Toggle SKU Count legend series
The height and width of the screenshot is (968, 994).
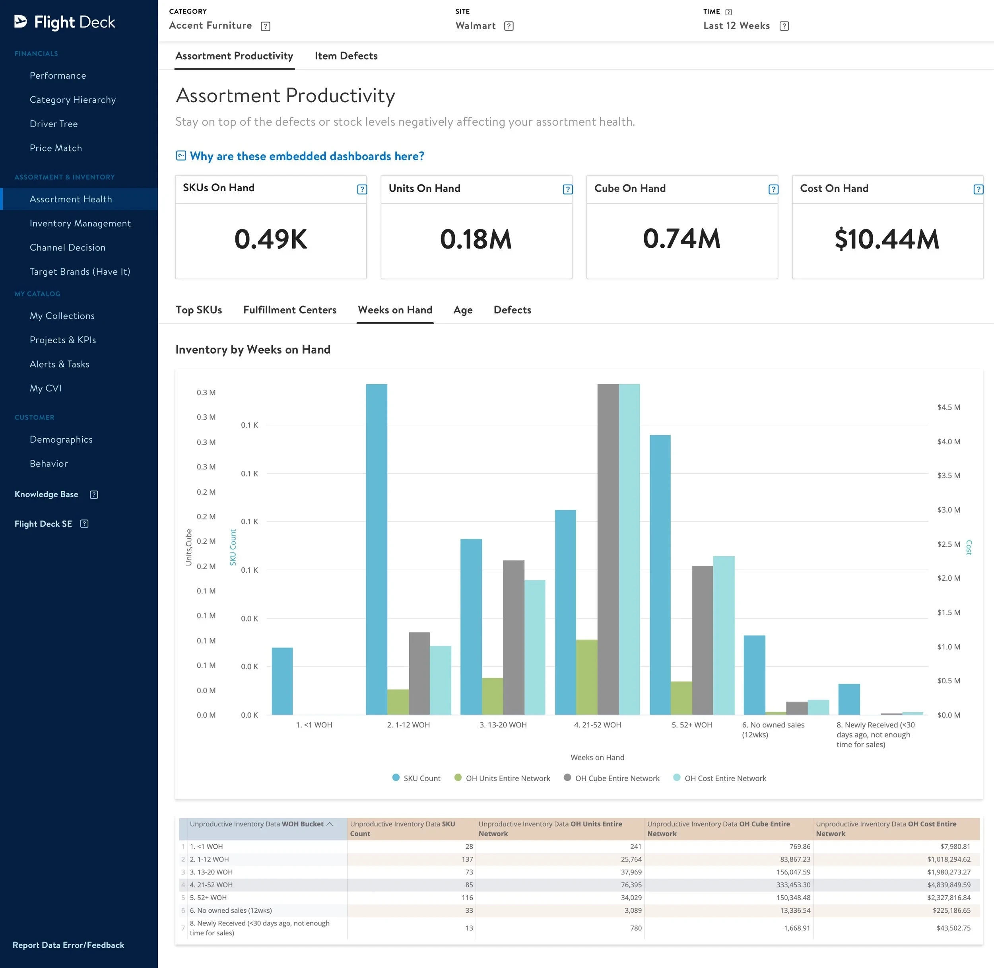click(x=417, y=778)
